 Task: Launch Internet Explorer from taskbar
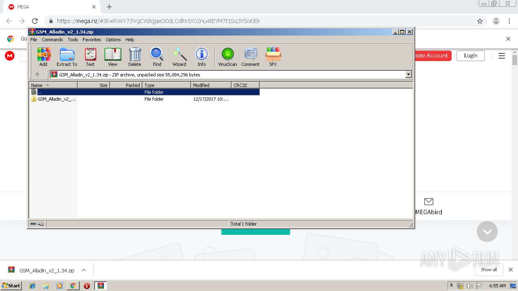[32, 286]
